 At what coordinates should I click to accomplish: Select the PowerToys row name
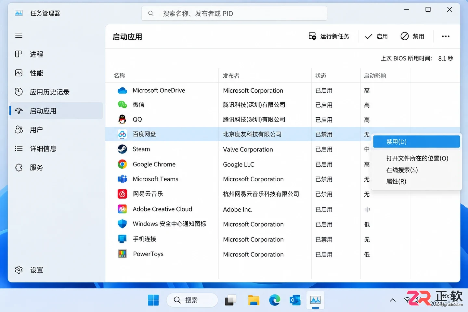[148, 254]
